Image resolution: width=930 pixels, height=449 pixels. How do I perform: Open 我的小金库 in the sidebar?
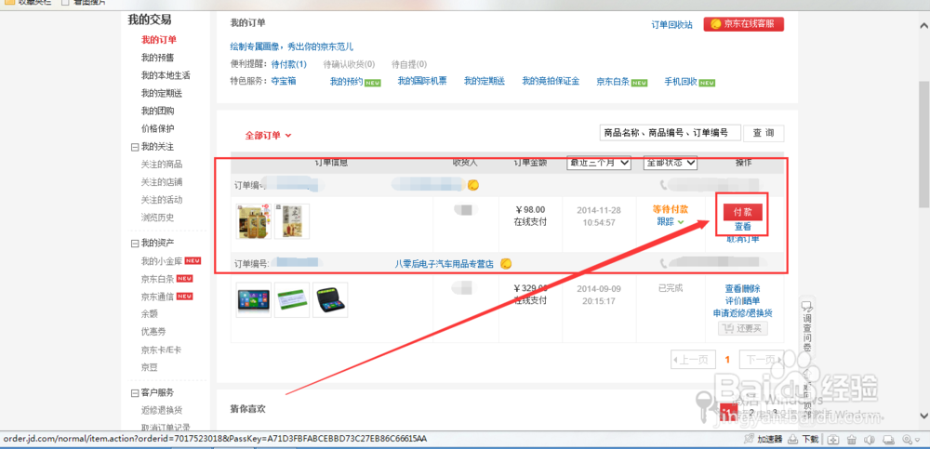click(161, 261)
